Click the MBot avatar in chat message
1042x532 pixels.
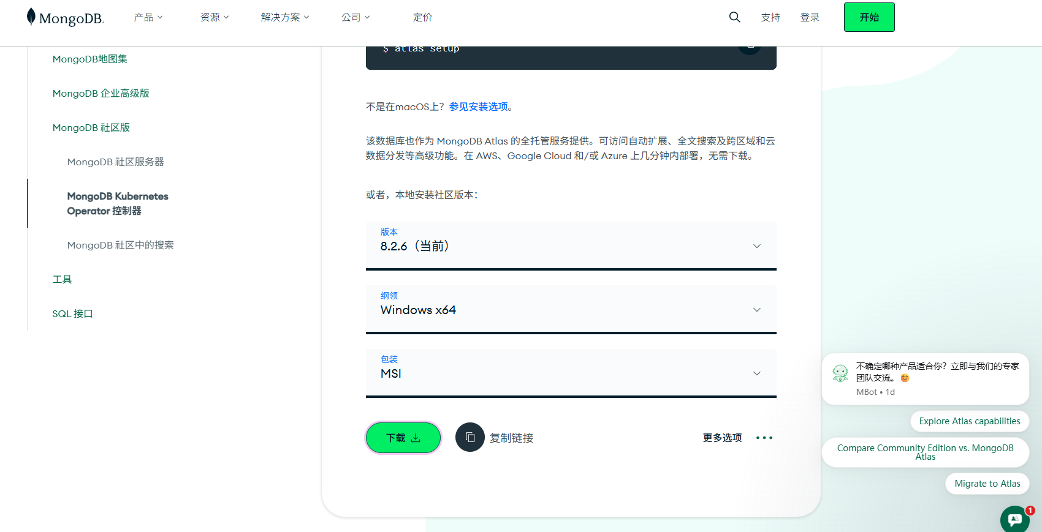tap(840, 373)
